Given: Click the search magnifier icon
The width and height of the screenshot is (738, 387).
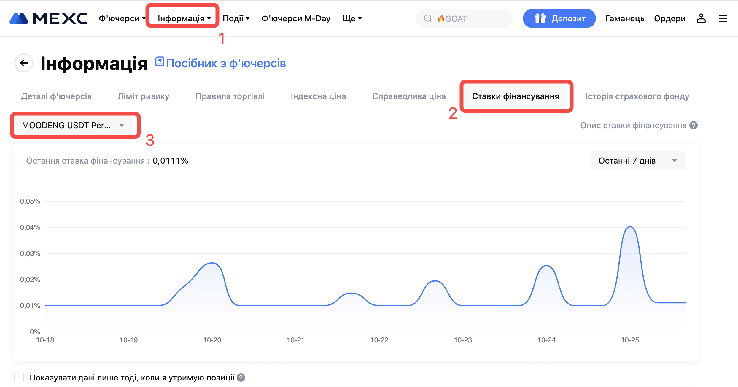Looking at the screenshot, I should [427, 18].
